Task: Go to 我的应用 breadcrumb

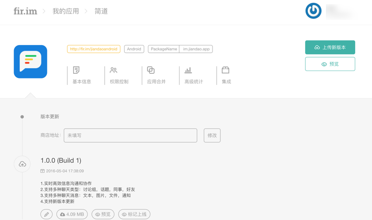Action: coord(66,11)
